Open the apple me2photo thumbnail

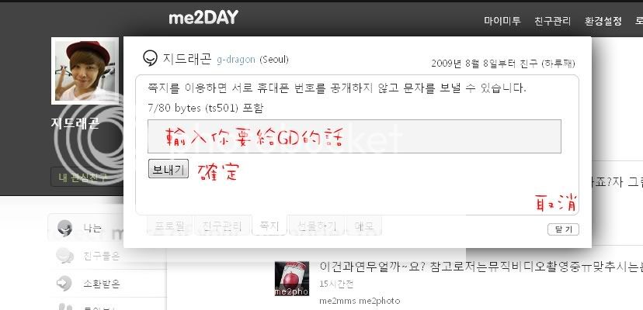click(291, 278)
